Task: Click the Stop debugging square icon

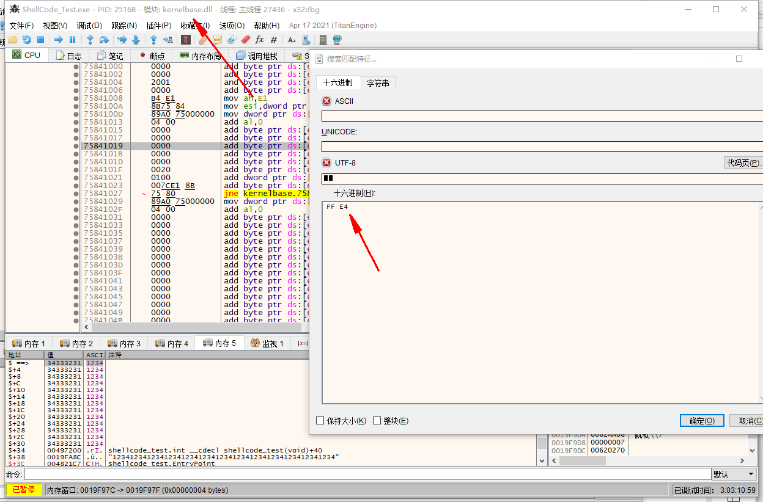Action: click(40, 40)
